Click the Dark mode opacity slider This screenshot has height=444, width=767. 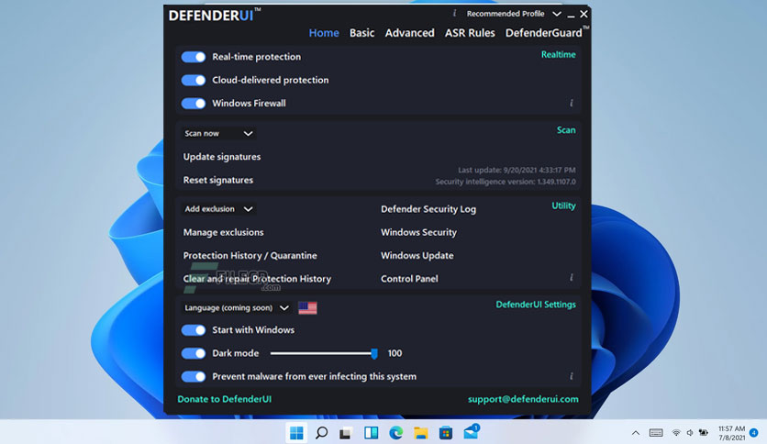pos(322,353)
